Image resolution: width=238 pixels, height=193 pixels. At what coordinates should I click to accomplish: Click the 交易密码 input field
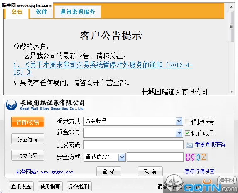coord(133,145)
